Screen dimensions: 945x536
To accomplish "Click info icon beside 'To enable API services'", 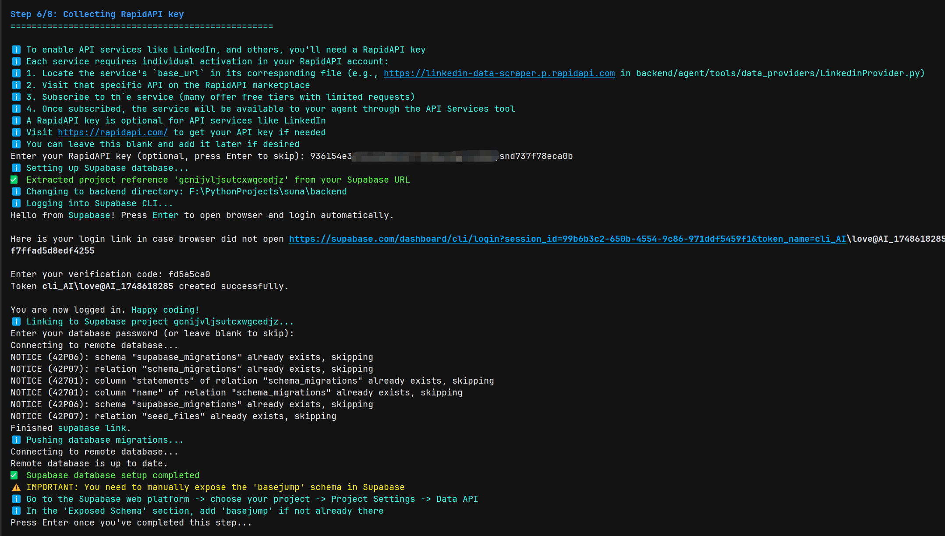I will (x=16, y=50).
